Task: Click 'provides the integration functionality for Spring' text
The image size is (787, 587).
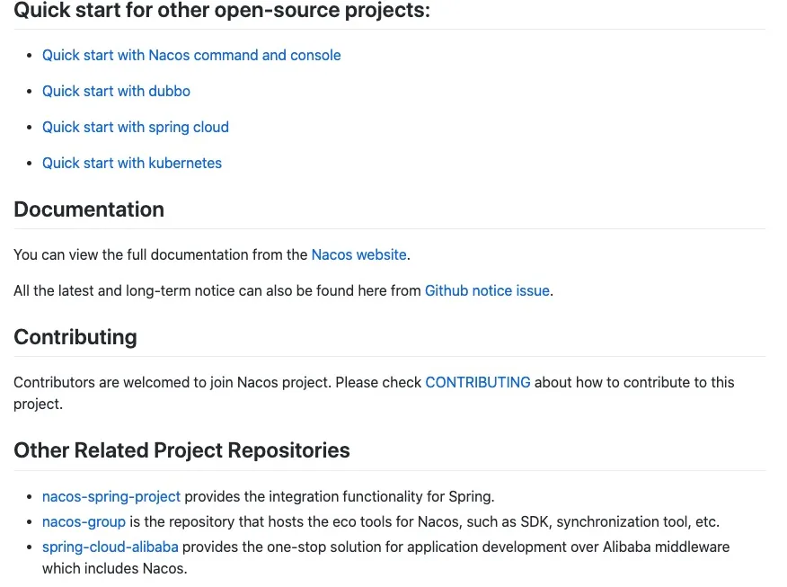Action: click(340, 497)
